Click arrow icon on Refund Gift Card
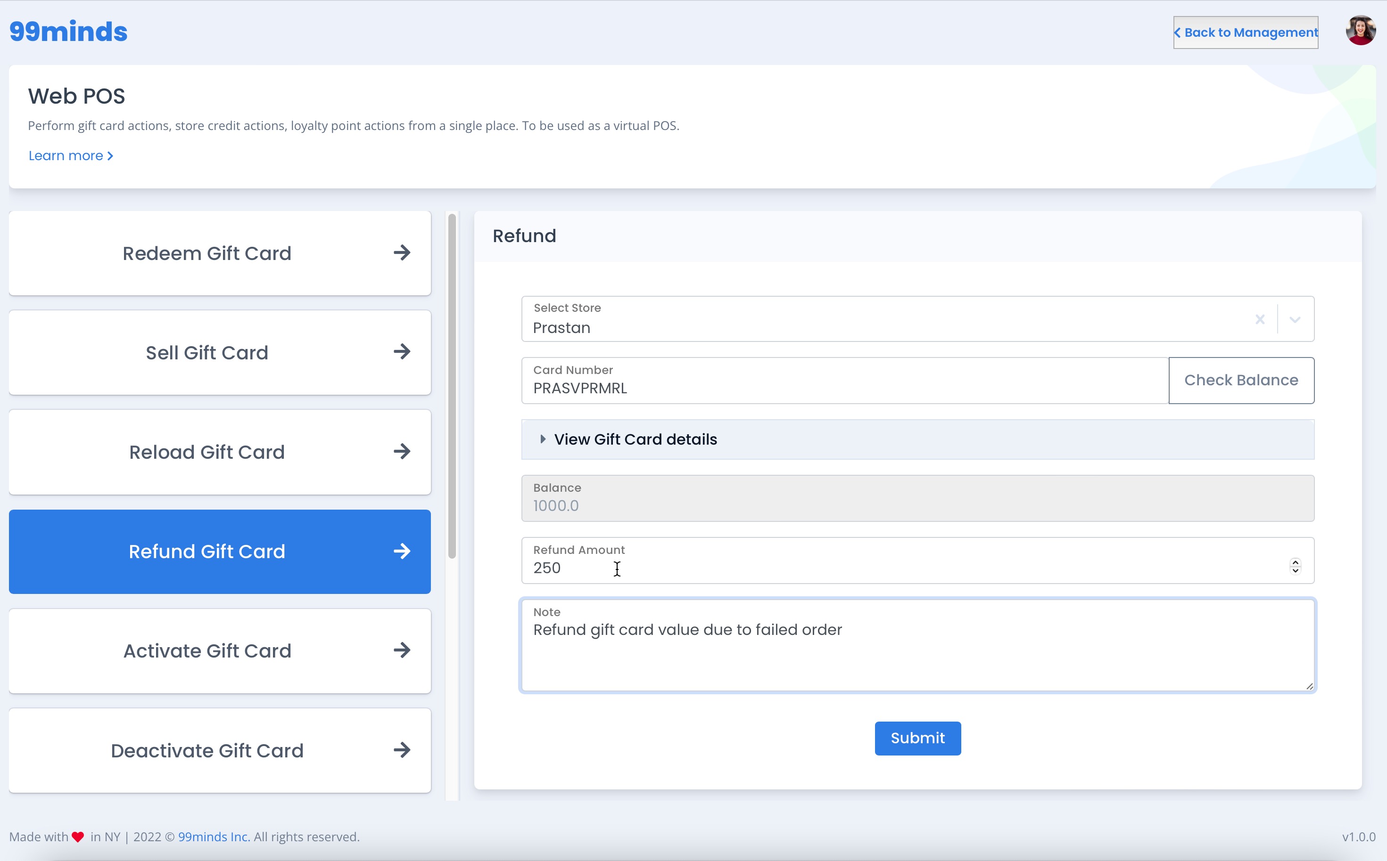 click(x=402, y=551)
